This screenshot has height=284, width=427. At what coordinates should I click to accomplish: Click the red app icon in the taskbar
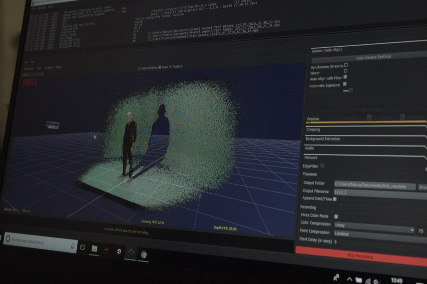[x=106, y=250]
